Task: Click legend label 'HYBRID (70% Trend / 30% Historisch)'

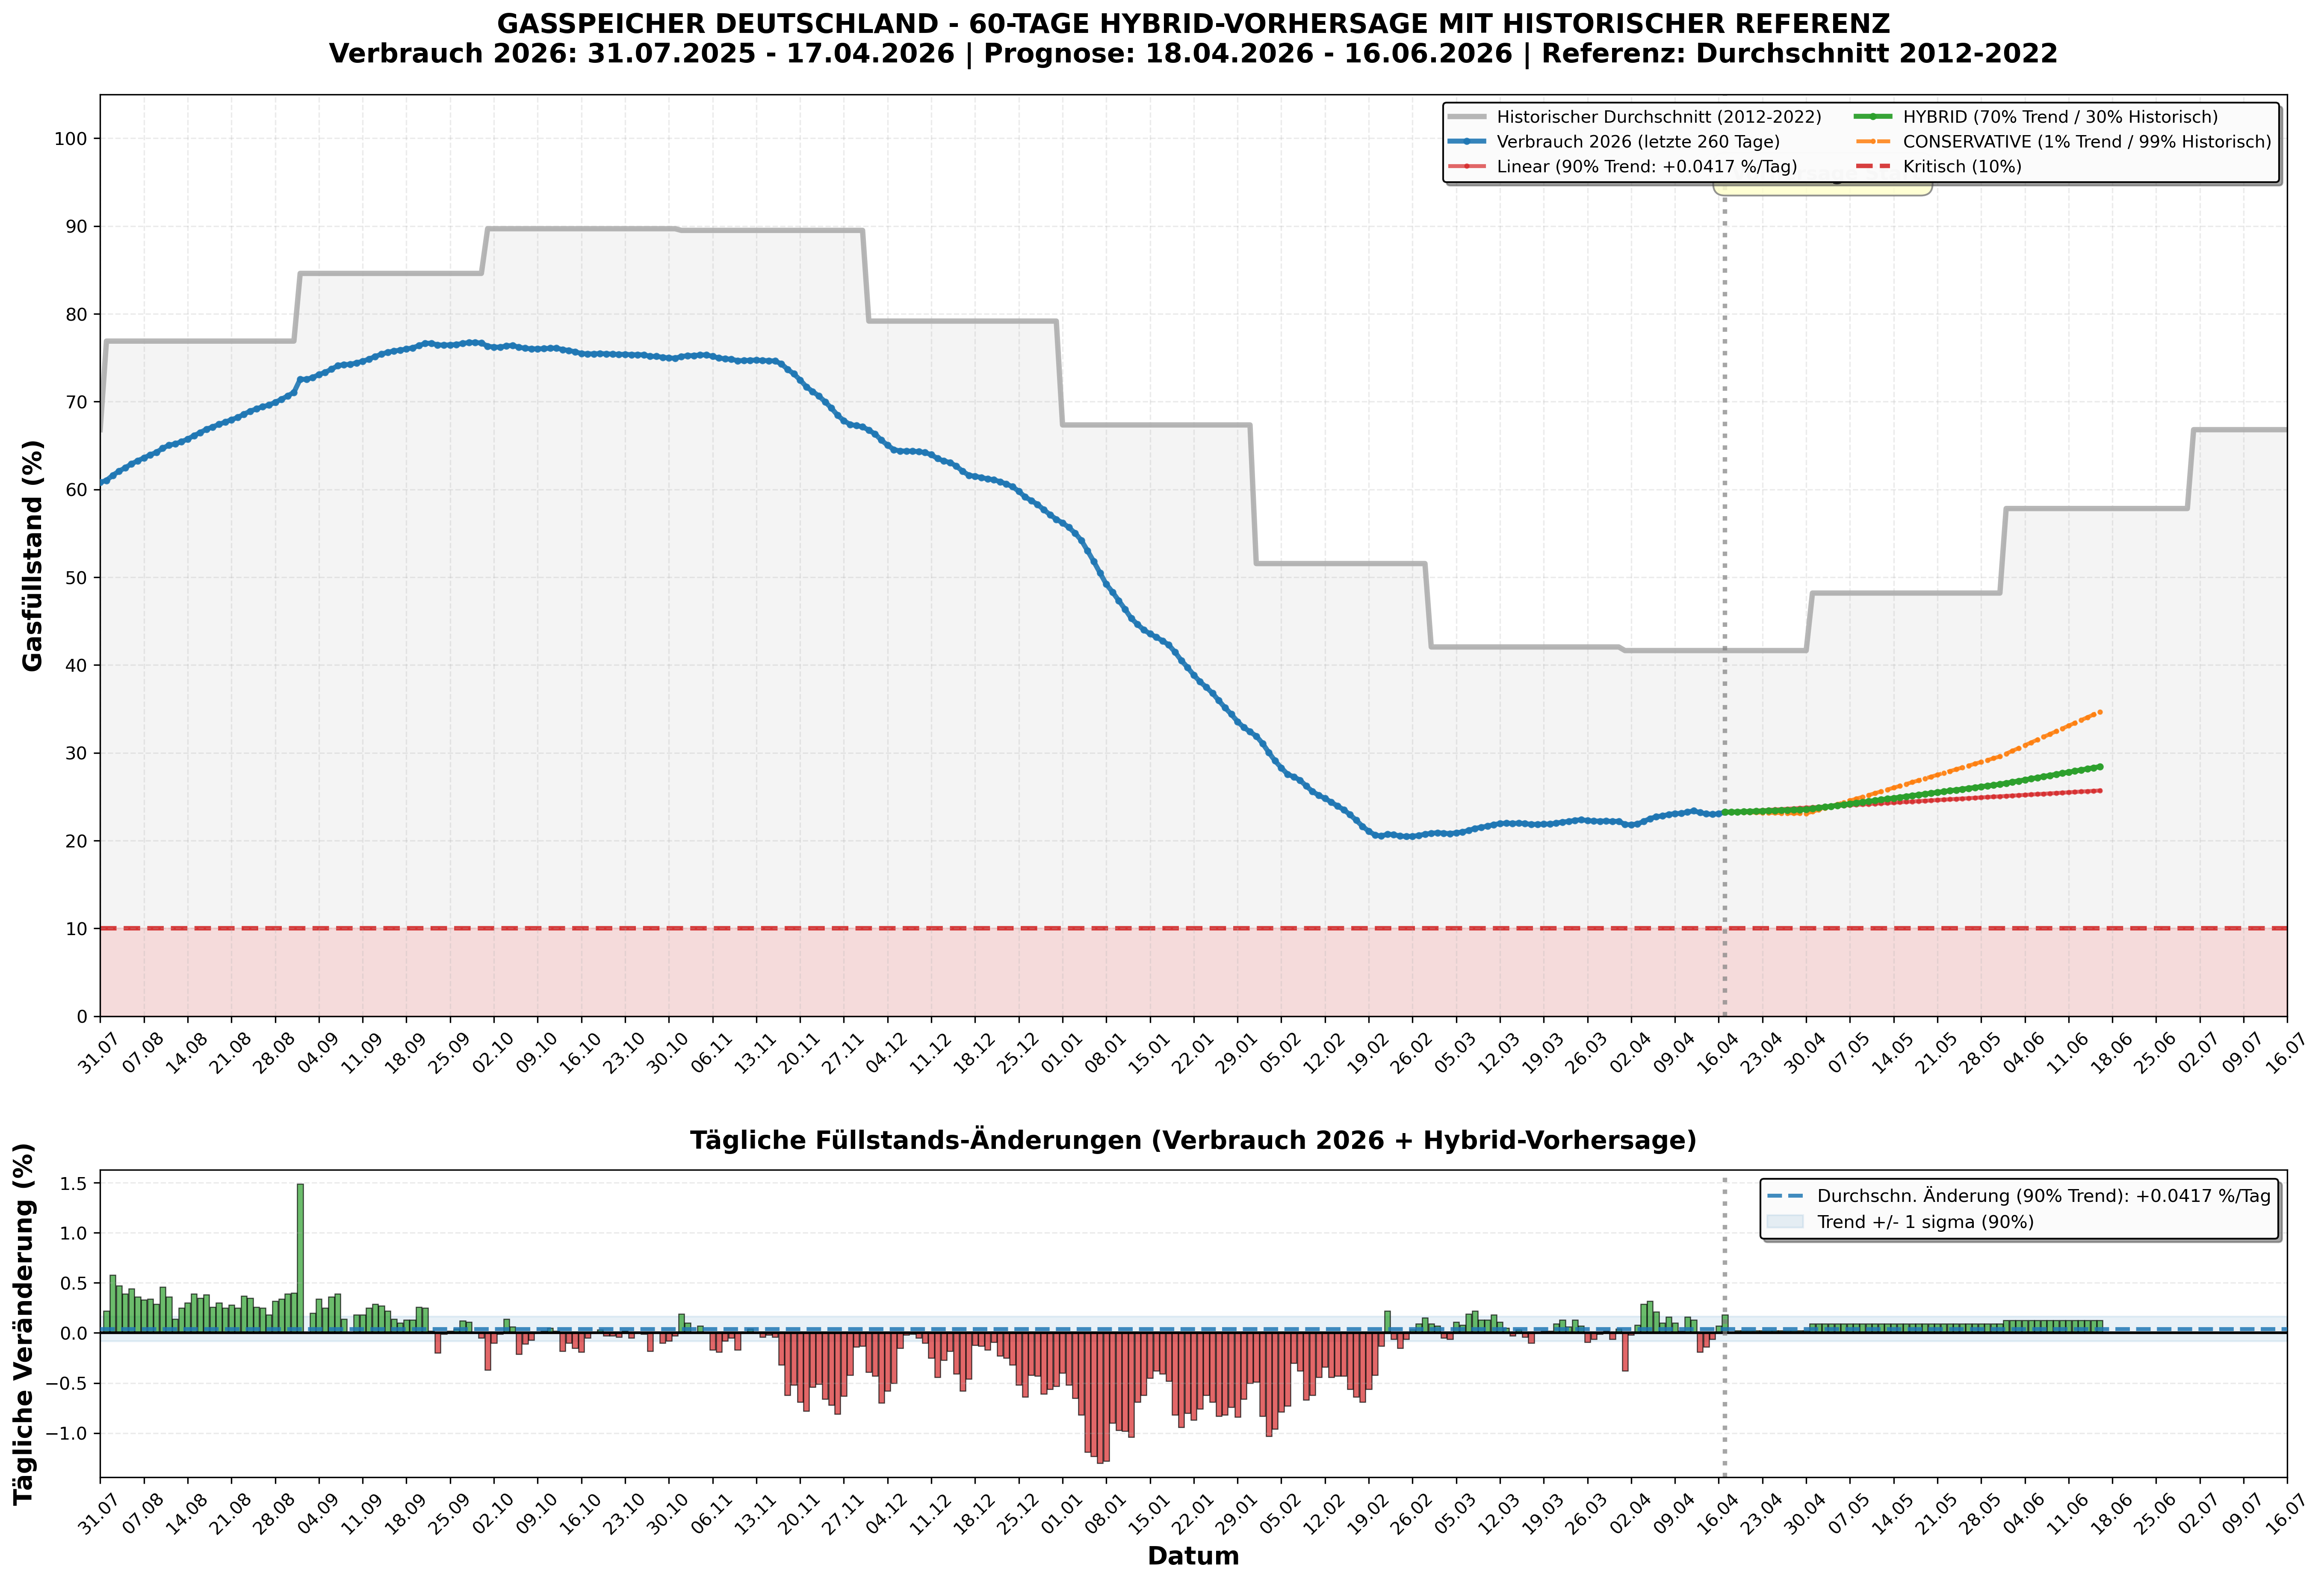Action: tap(2060, 117)
